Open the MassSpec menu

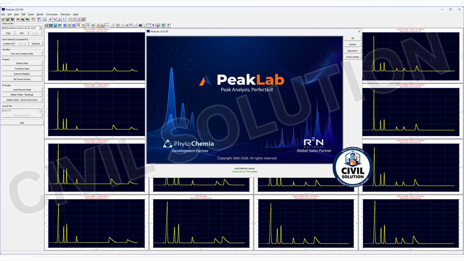pyautogui.click(x=66, y=14)
